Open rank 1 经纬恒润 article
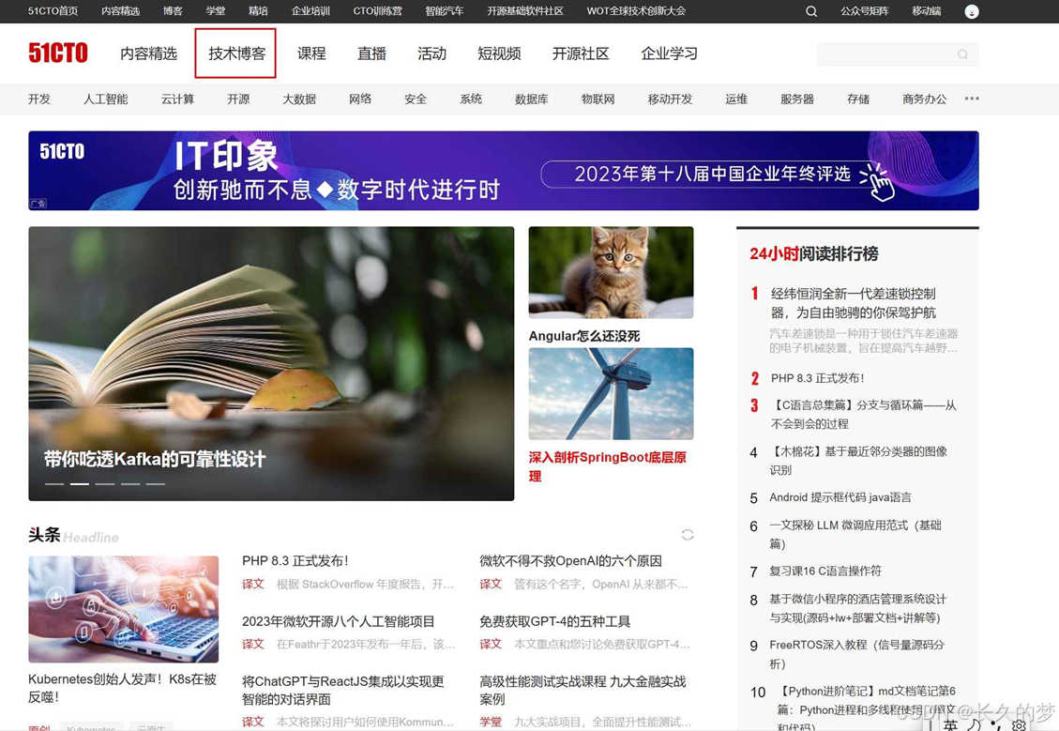 [x=854, y=303]
